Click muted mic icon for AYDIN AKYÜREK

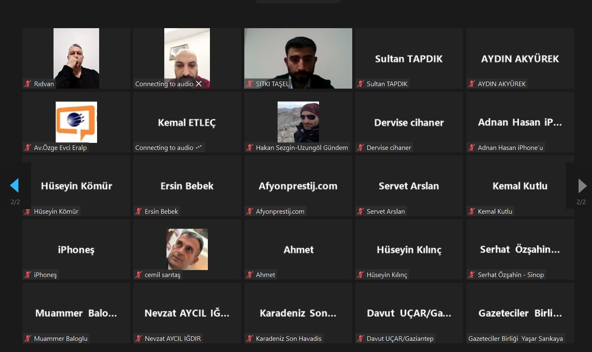click(x=472, y=84)
